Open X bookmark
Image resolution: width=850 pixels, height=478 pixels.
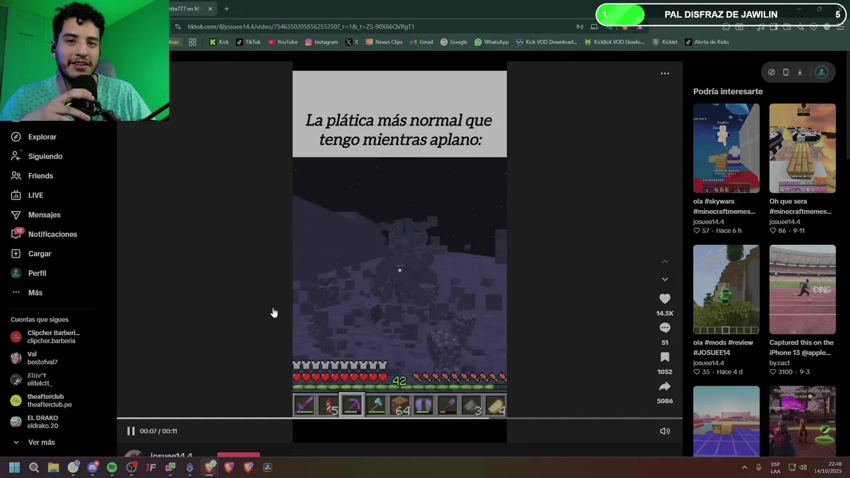pyautogui.click(x=352, y=42)
